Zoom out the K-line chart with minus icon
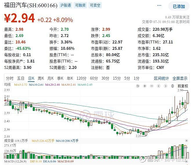Viewport: 192px width, 165px height. (152, 86)
